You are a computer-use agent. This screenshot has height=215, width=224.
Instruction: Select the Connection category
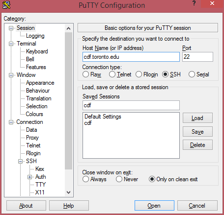[x=29, y=122]
